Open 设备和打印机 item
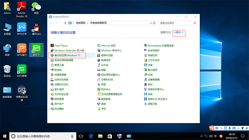Viewport: 249px width, 140px height. [x=59, y=84]
